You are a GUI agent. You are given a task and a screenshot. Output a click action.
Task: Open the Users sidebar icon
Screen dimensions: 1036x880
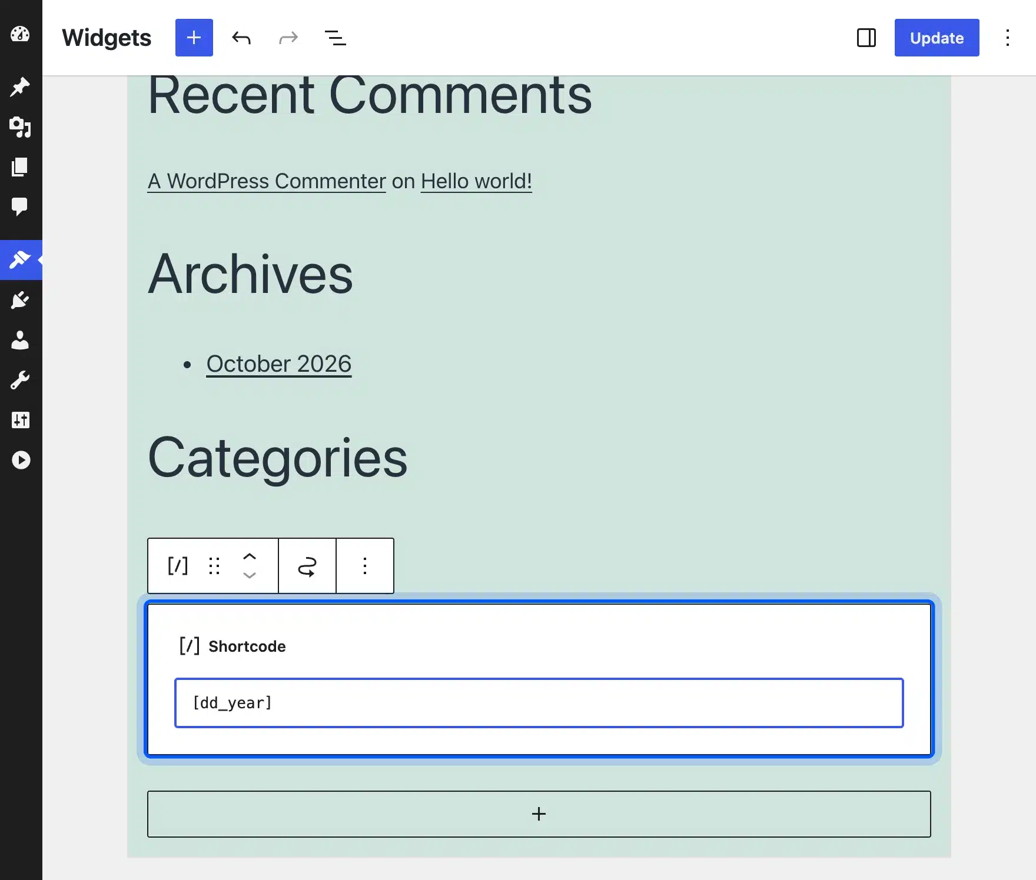[21, 340]
